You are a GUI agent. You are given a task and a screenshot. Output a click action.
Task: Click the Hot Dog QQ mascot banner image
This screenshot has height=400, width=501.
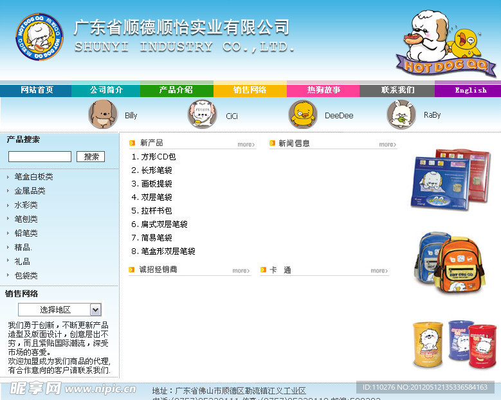click(445, 44)
